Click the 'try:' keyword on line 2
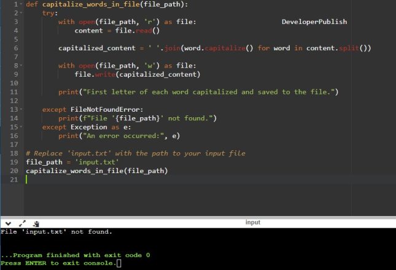Image resolution: width=396 pixels, height=270 pixels. tap(50, 13)
